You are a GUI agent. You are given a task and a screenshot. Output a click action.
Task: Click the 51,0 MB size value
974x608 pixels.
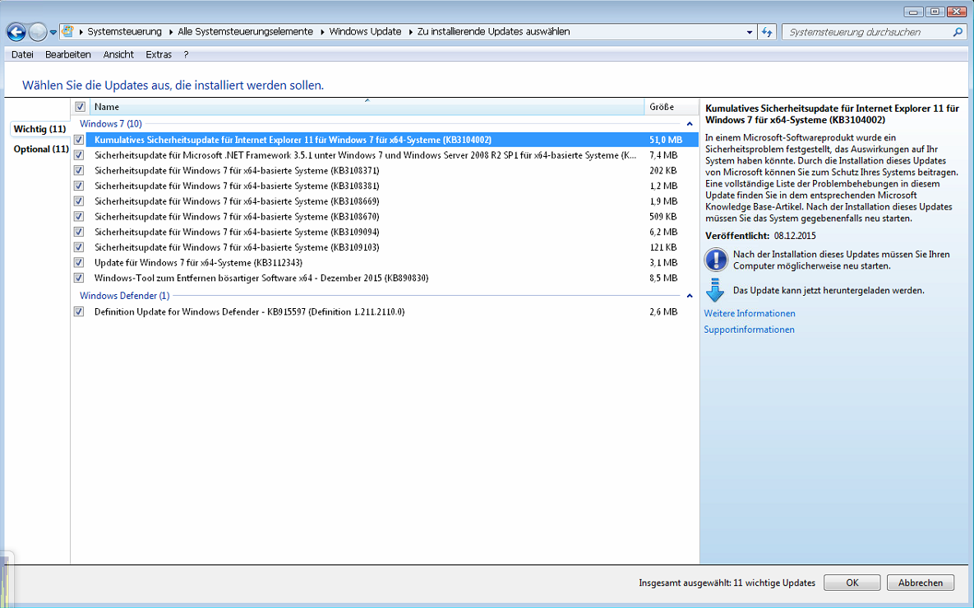click(x=665, y=140)
